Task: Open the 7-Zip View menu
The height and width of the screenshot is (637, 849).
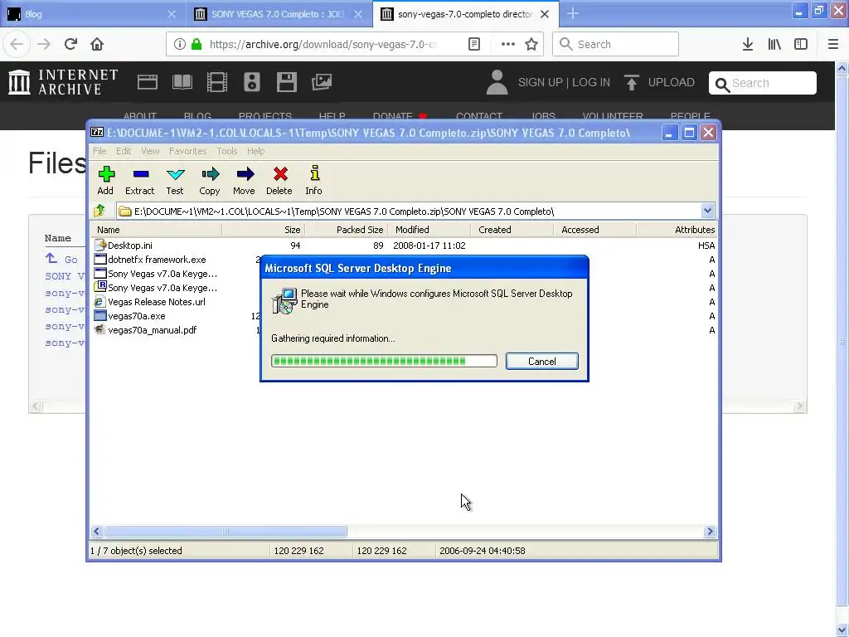Action: click(x=150, y=151)
